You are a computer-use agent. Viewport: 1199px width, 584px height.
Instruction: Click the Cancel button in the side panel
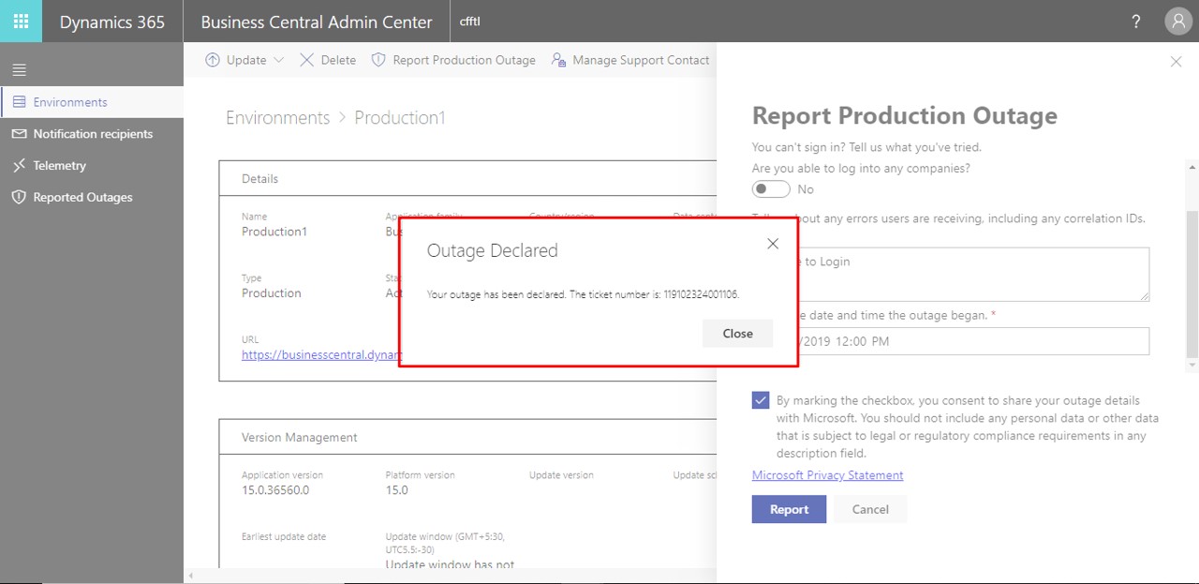pos(870,509)
